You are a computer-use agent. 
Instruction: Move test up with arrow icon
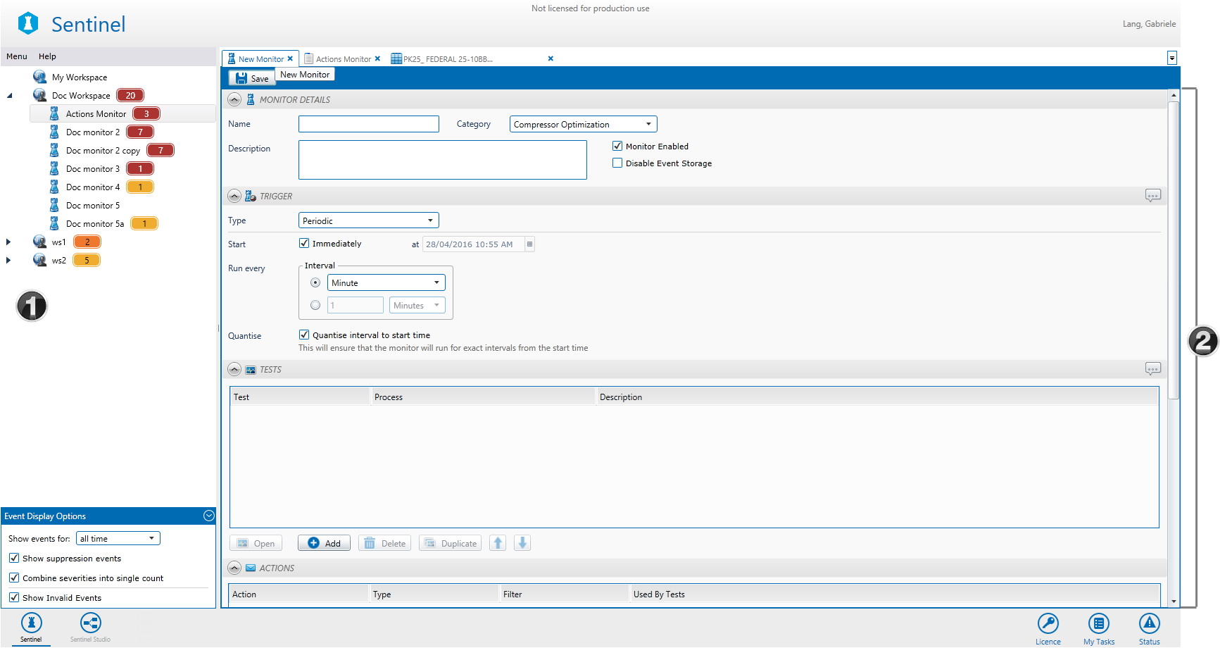498,543
